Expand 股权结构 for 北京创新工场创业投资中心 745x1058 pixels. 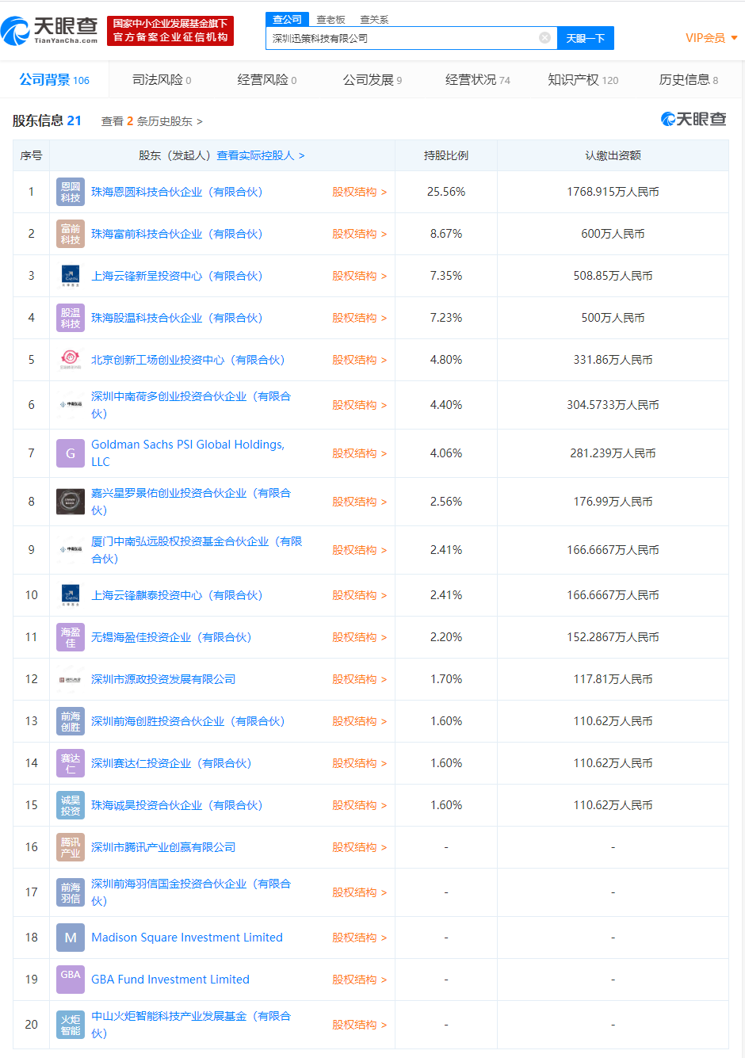(x=359, y=360)
